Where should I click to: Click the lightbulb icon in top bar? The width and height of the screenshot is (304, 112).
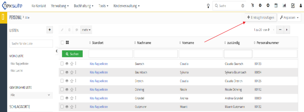tap(208, 6)
